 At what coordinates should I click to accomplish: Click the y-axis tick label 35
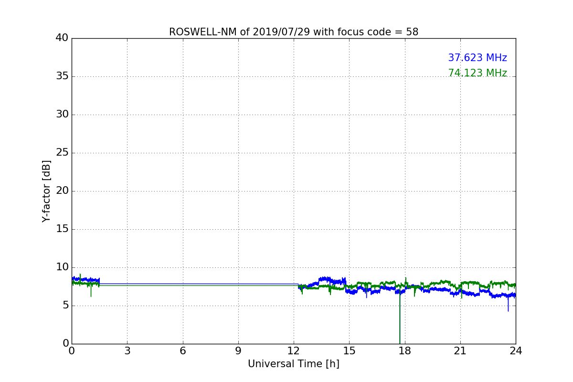pos(62,76)
